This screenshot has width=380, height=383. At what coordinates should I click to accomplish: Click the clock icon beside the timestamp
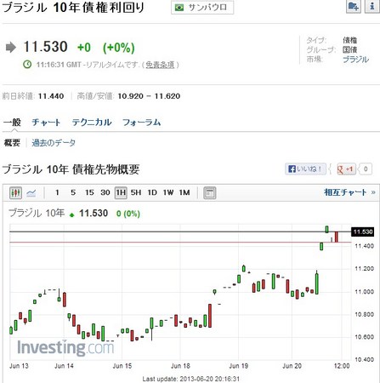pos(27,65)
